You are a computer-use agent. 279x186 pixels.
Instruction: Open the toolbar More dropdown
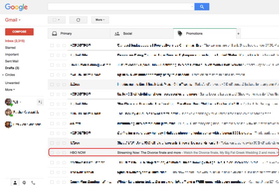(100, 20)
